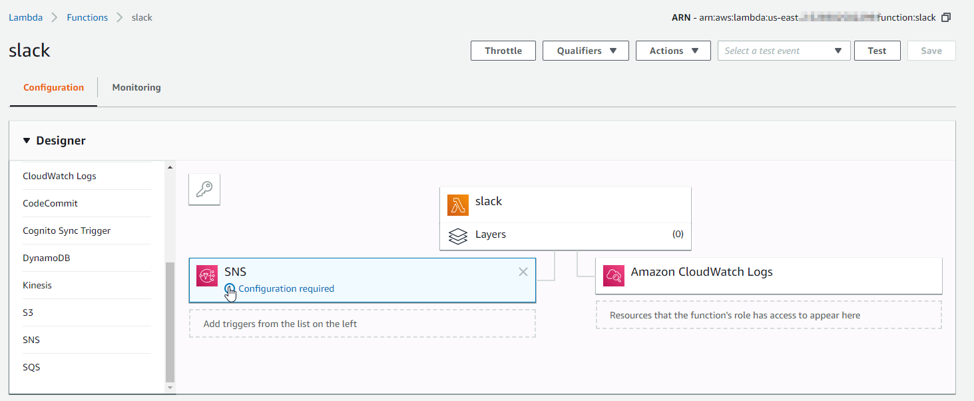Click the Test button
Viewport: 974px width, 401px height.
coord(877,51)
